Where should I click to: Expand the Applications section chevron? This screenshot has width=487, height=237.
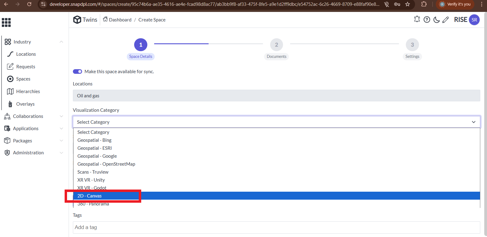[61, 129]
